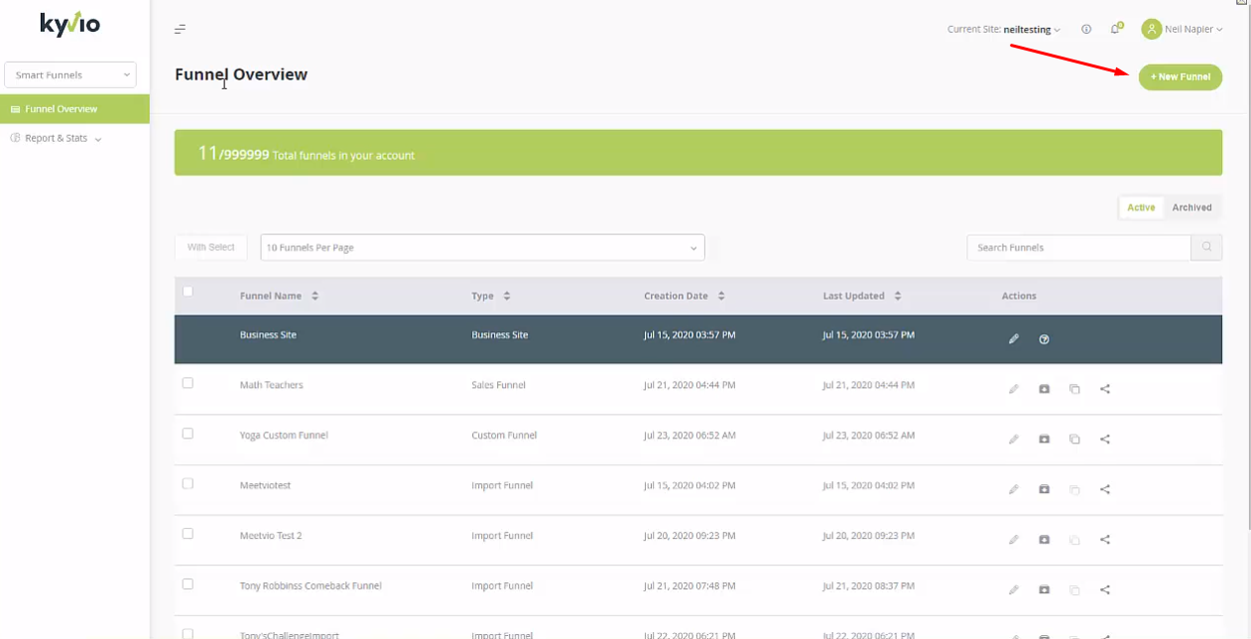Click Meetviotest funnel name
The height and width of the screenshot is (639, 1251).
coord(265,485)
